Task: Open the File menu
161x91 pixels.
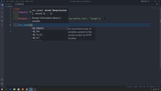Action: pos(5,1)
